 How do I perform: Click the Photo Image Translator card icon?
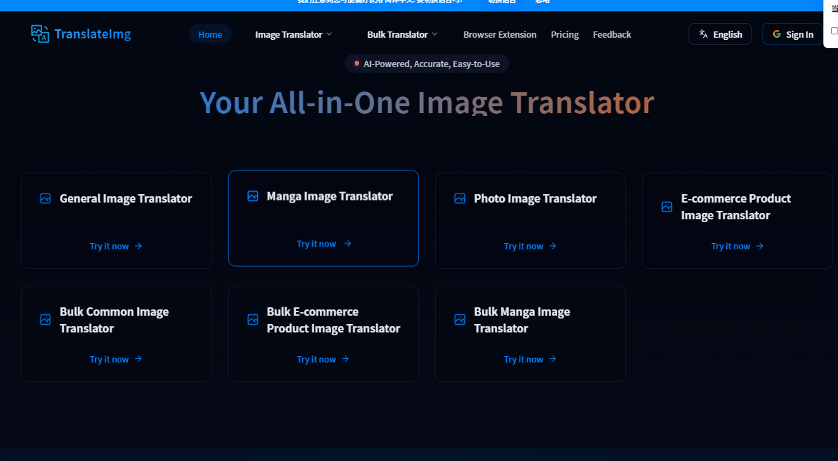coord(460,198)
